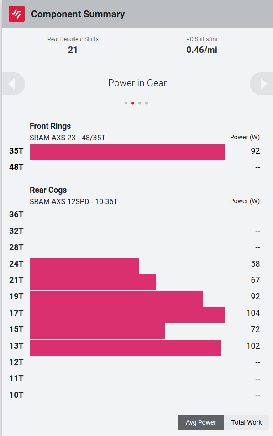The width and height of the screenshot is (273, 436).
Task: Click the Rear Derailleur Shifts value 21
Action: tap(73, 50)
